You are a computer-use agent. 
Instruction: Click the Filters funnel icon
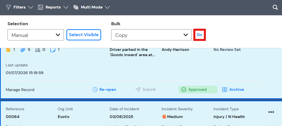9,7
